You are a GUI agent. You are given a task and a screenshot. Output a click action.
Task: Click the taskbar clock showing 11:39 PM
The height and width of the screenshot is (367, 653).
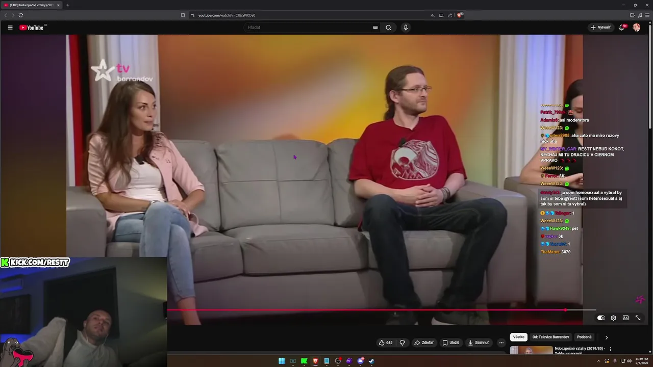pos(642,361)
